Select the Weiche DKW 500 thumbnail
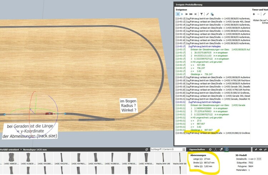Screen dimensions: 268x175 click(x=179, y=159)
